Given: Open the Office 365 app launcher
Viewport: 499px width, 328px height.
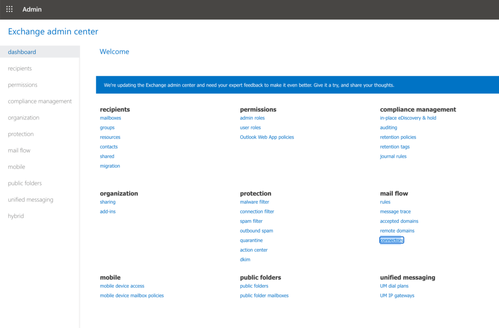Looking at the screenshot, I should coord(9,9).
